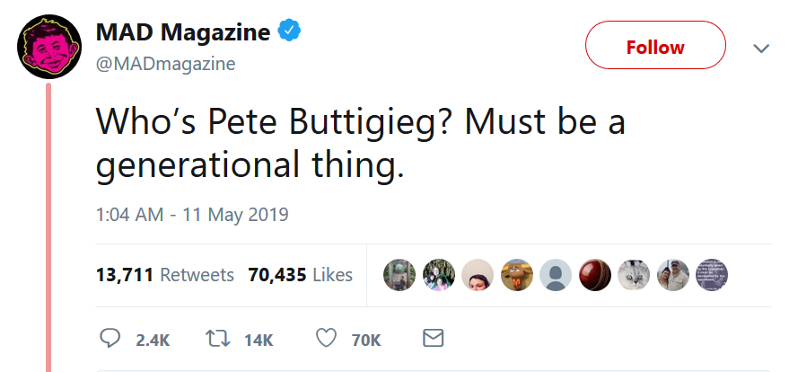Open the @MADmagazine handle link

coord(165,64)
